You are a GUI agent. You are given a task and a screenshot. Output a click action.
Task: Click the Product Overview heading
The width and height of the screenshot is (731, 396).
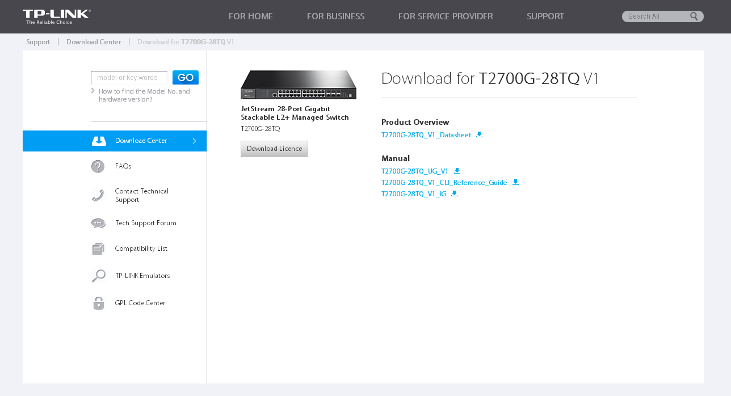click(415, 122)
